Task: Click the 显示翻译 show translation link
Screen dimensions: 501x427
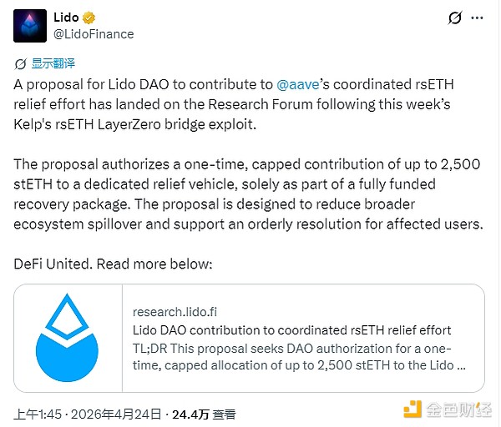Action: tap(53, 63)
